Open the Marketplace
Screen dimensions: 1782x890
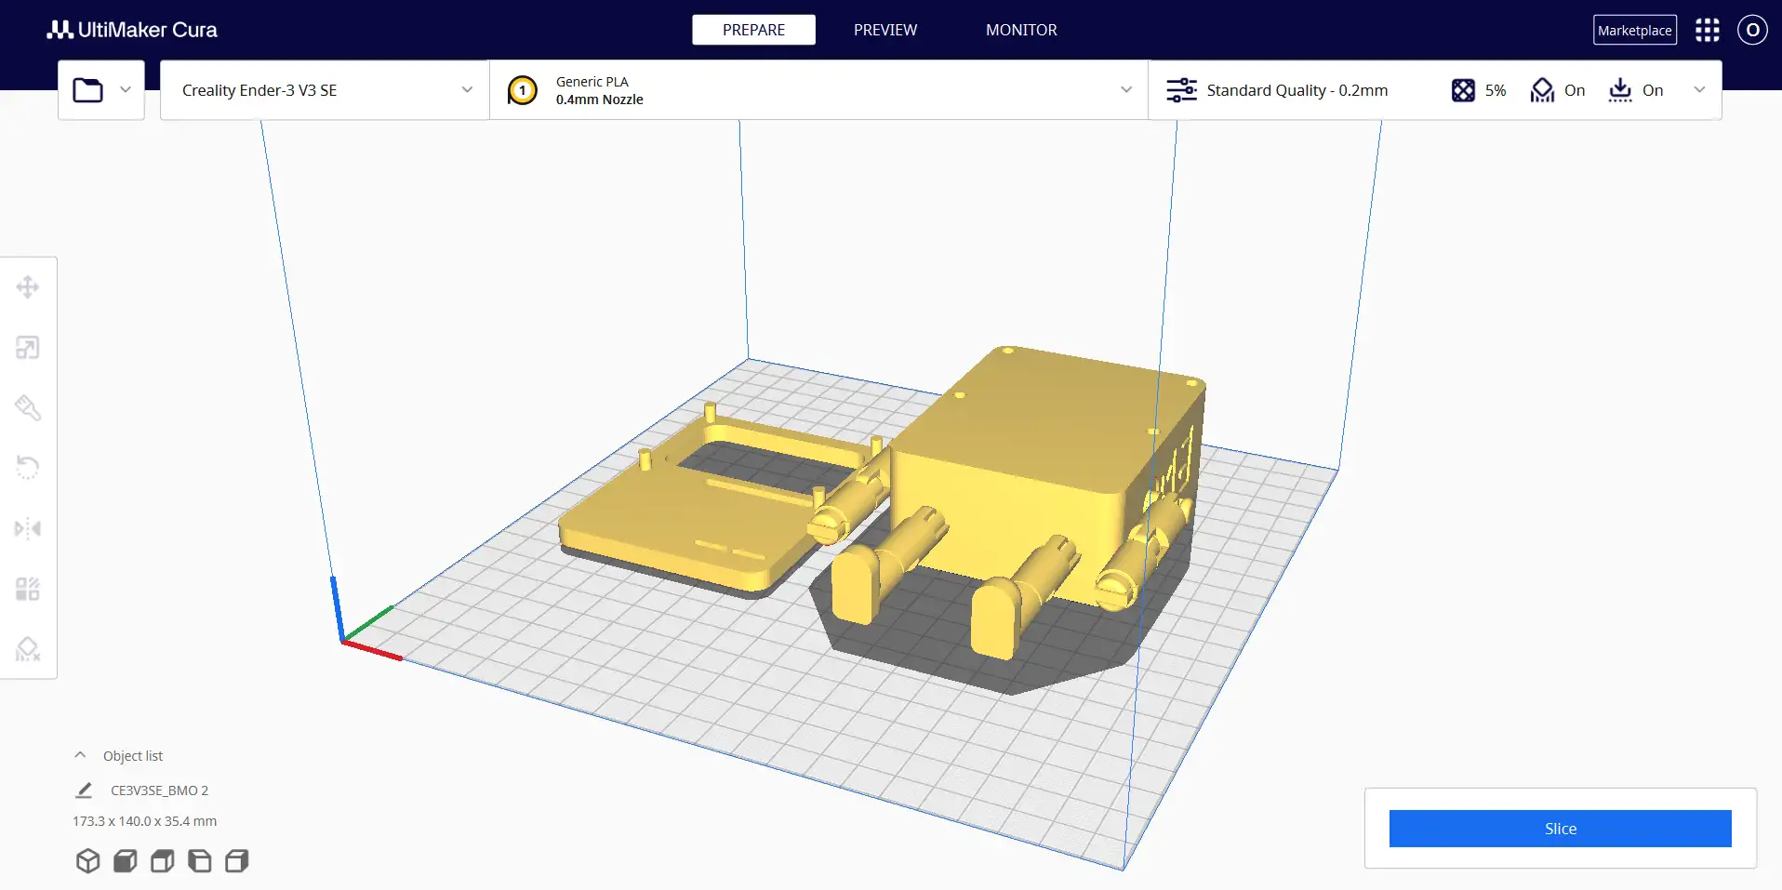pos(1635,30)
